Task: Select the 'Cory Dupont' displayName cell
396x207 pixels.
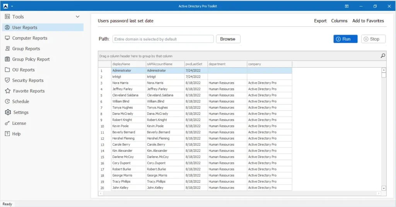Action: point(128,163)
